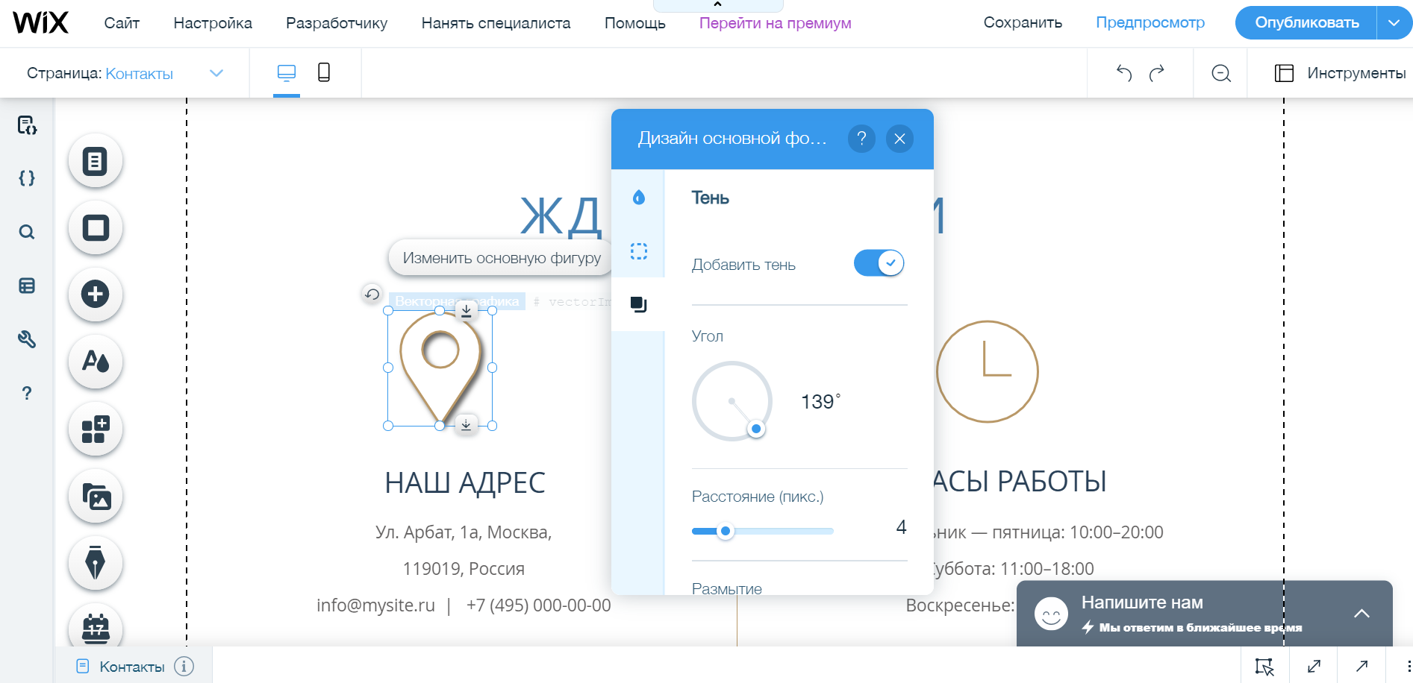Toggle the Добавить тень switch
This screenshot has width=1413, height=683.
pos(879,263)
